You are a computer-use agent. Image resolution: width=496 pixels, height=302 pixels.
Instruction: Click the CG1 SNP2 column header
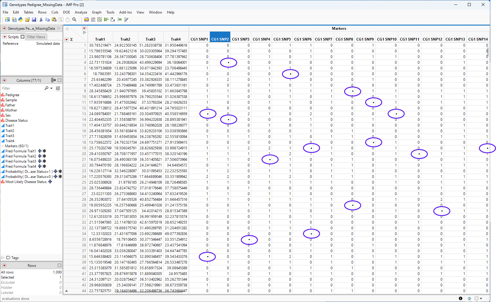click(220, 39)
